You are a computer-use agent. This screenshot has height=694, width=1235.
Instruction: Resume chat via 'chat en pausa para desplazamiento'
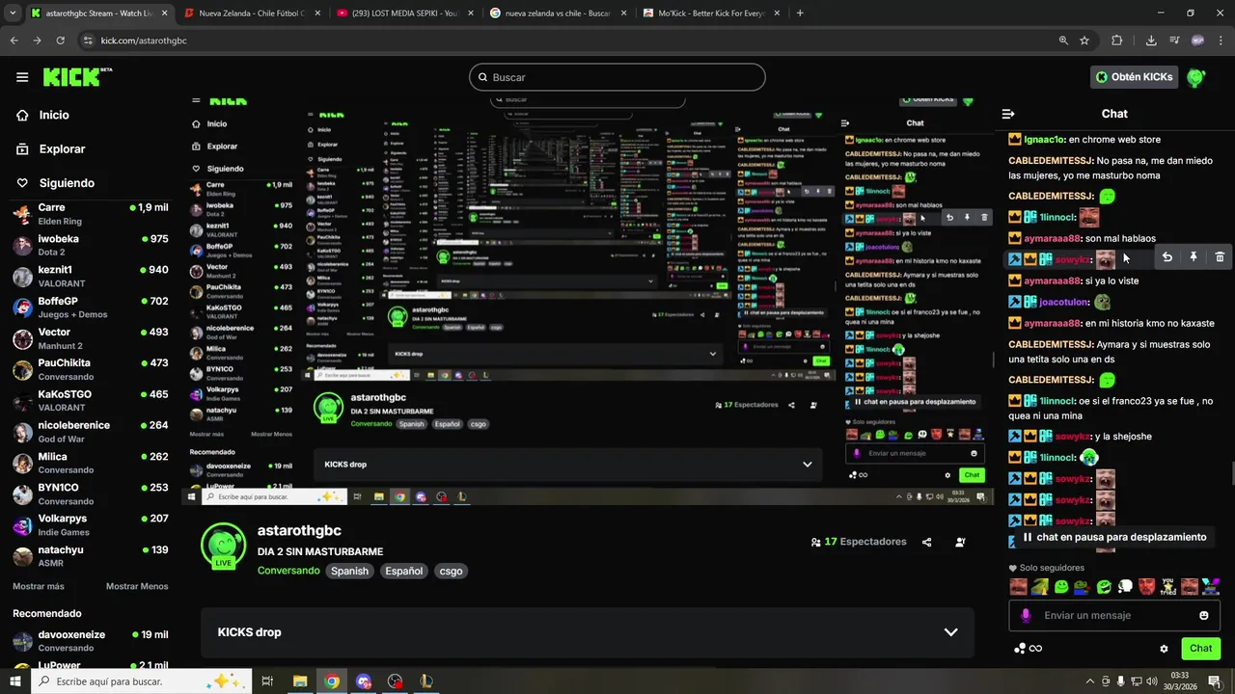click(1113, 537)
